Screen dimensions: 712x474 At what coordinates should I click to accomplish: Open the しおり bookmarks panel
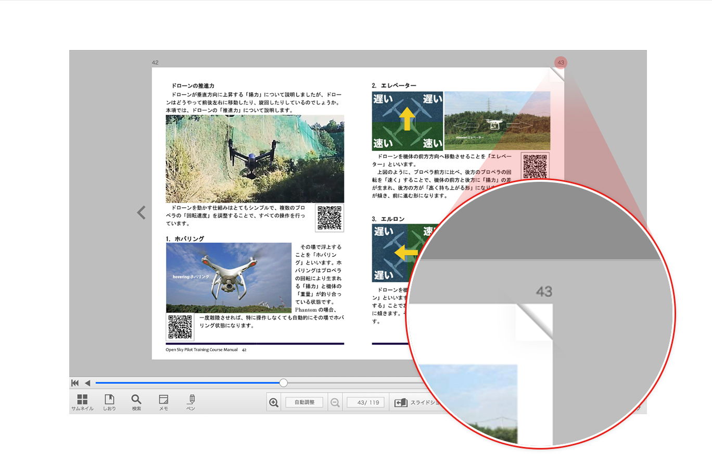click(109, 402)
